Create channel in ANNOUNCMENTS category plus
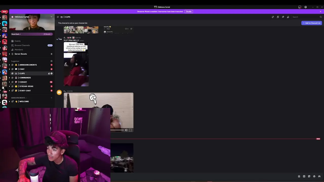Screen dimensions: 324x182 51,98
